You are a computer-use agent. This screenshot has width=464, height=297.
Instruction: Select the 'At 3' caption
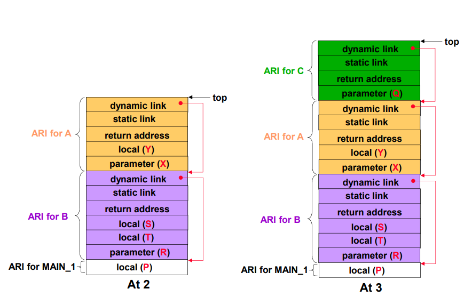pos(371,287)
